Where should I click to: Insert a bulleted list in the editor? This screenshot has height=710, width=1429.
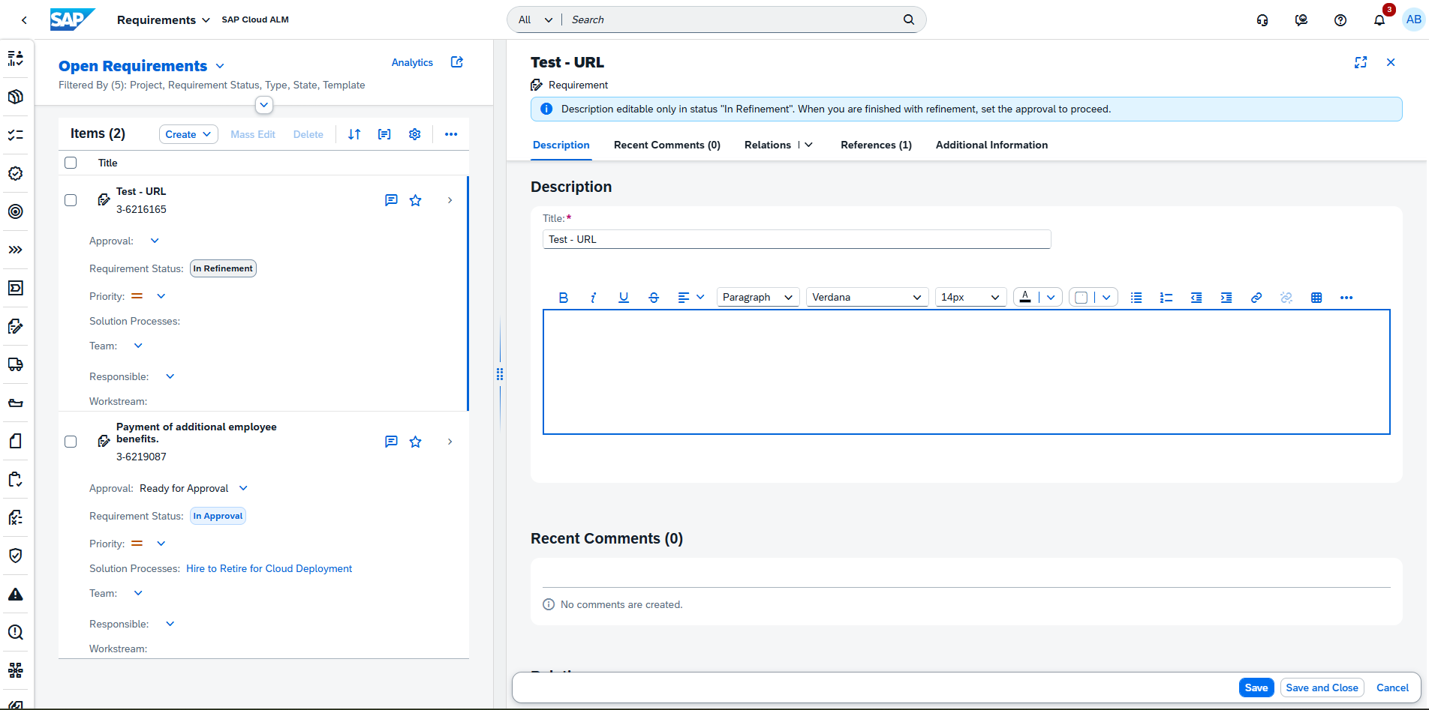pyautogui.click(x=1136, y=298)
